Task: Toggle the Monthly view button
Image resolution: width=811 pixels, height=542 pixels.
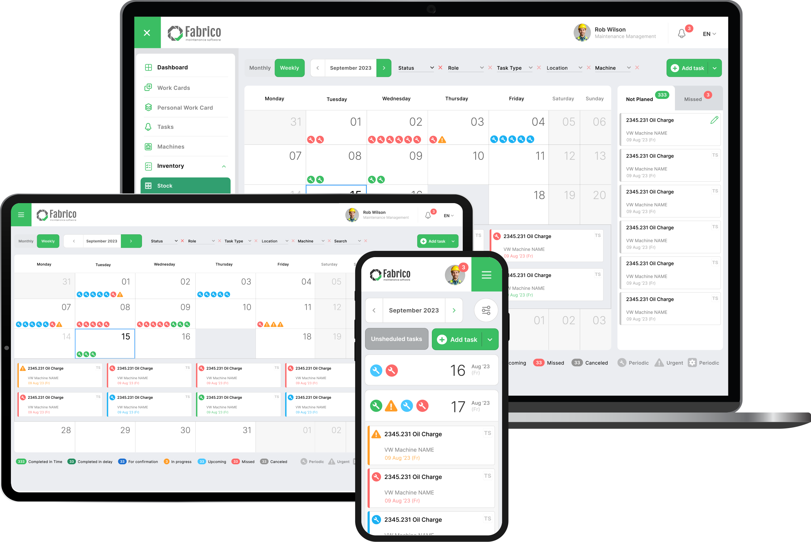Action: pos(259,68)
